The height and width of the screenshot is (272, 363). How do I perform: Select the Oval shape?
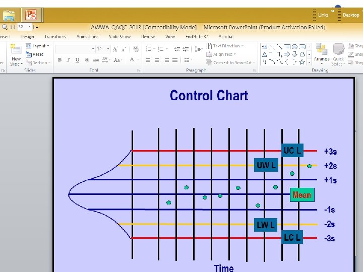(x=294, y=46)
